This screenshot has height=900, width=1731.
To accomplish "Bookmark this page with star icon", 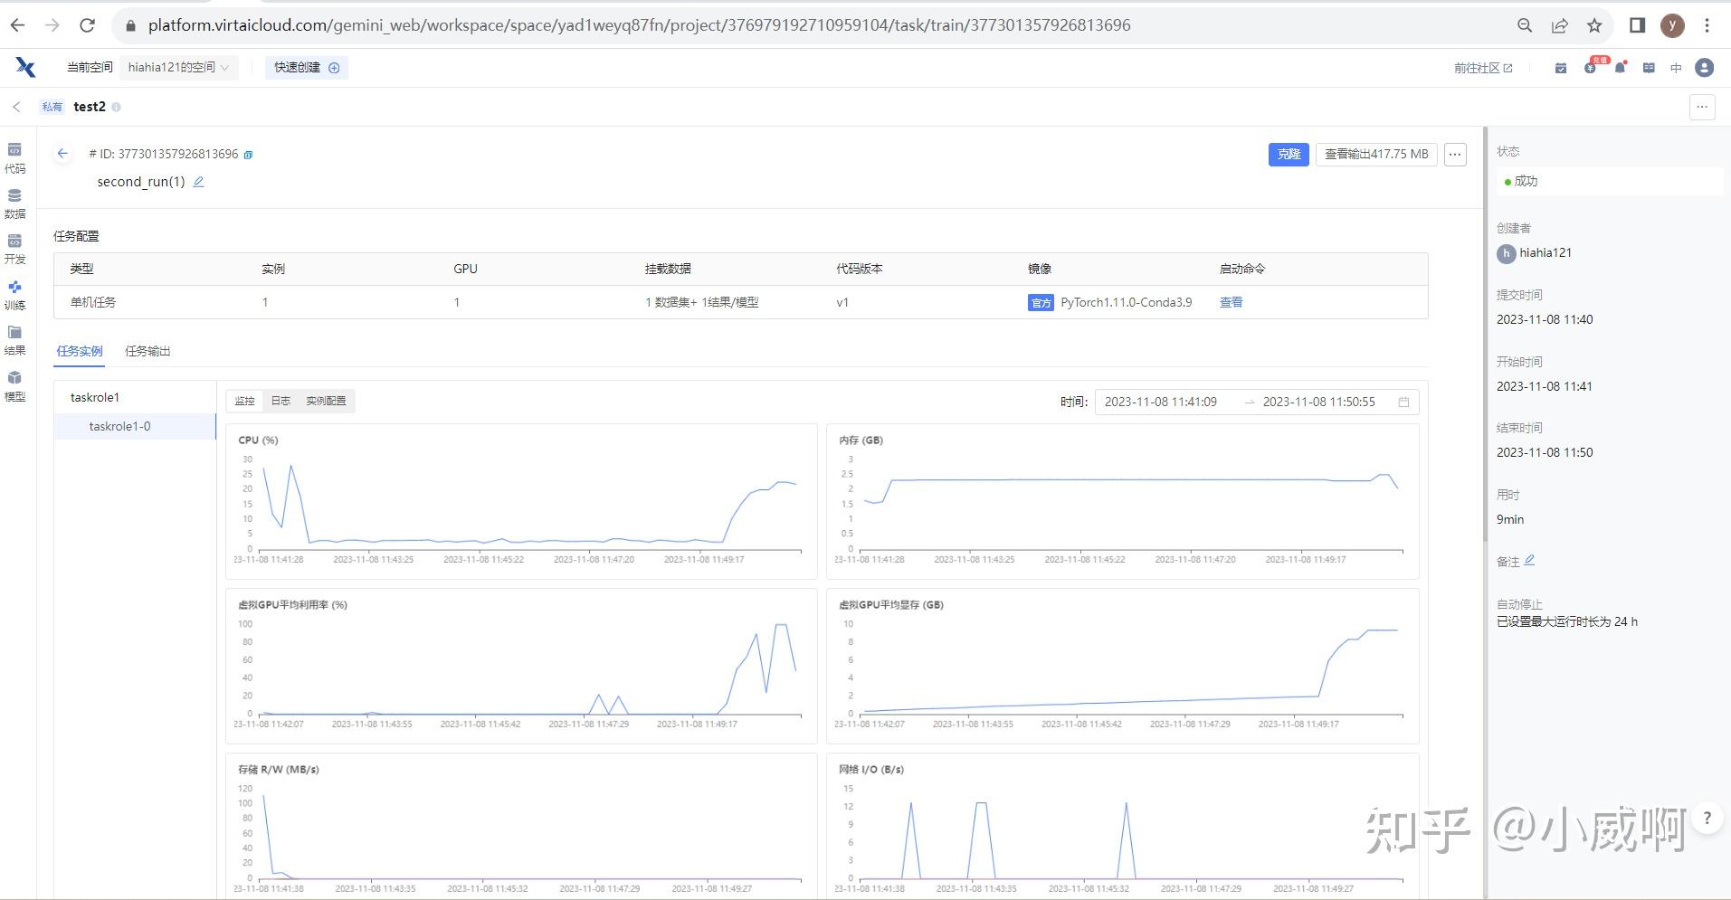I will 1594,25.
